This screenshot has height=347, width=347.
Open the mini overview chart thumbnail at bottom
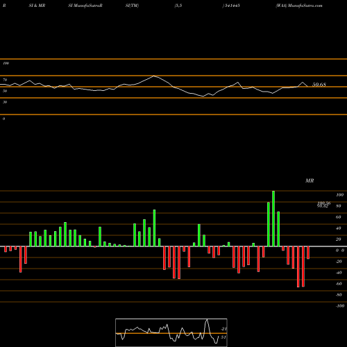pyautogui.click(x=171, y=332)
